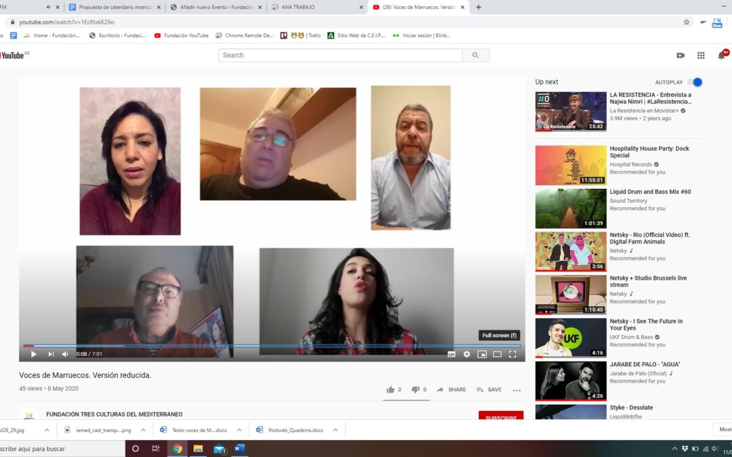Skip to next video in player
The height and width of the screenshot is (457, 732).
point(51,354)
